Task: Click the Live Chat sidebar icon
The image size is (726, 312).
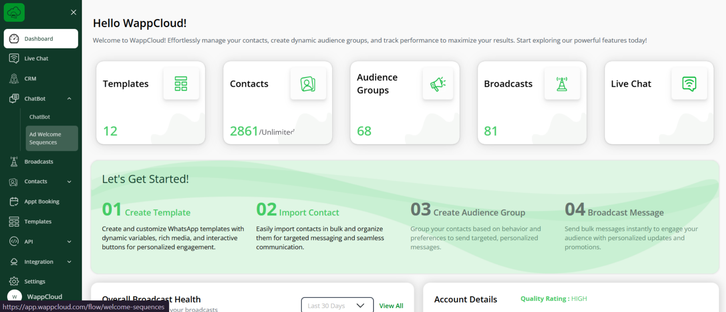Action: pos(14,58)
